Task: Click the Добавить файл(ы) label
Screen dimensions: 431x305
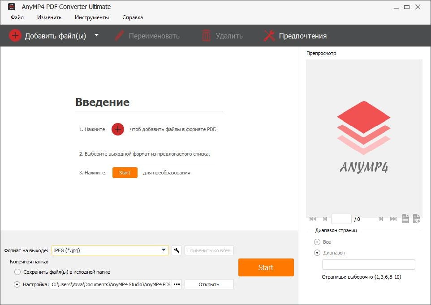Action: pos(56,36)
